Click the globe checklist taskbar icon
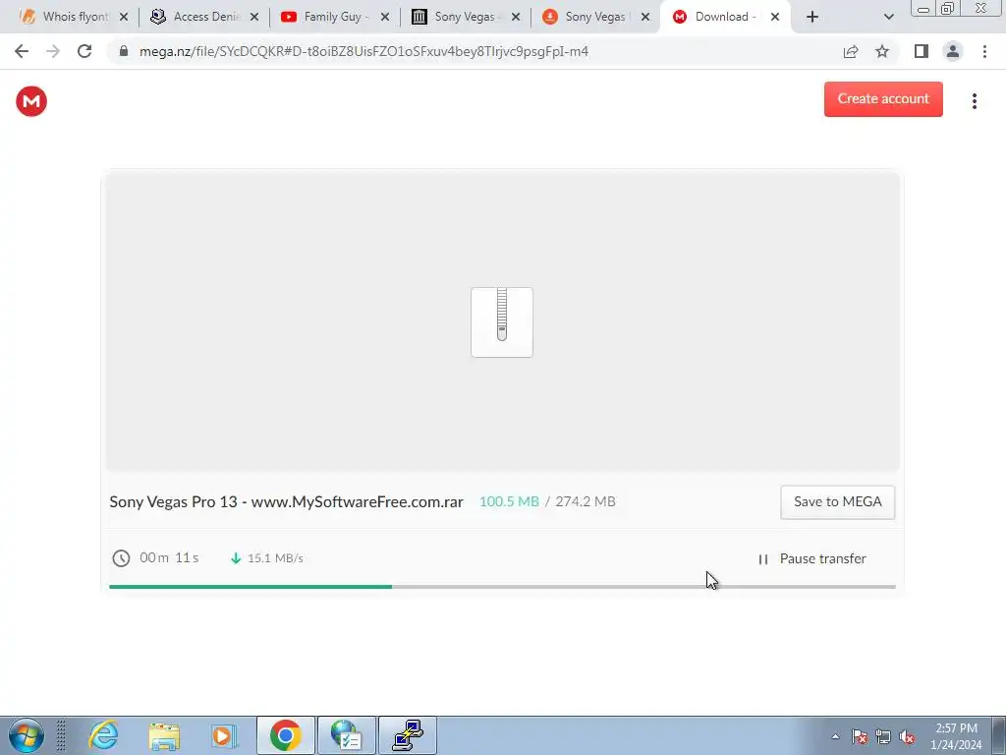Image resolution: width=1006 pixels, height=755 pixels. click(x=347, y=735)
